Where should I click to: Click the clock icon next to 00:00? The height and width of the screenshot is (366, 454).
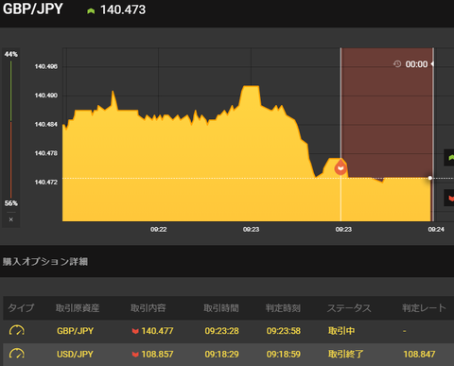click(x=397, y=64)
